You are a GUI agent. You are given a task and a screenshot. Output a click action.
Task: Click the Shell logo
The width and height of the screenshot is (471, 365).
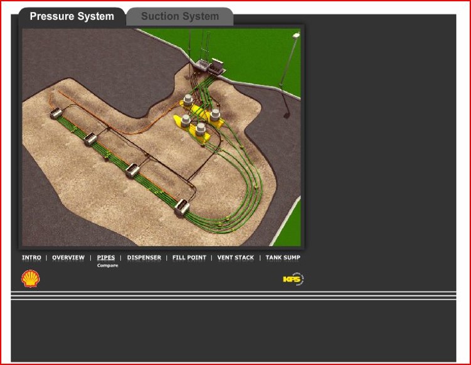click(x=30, y=279)
